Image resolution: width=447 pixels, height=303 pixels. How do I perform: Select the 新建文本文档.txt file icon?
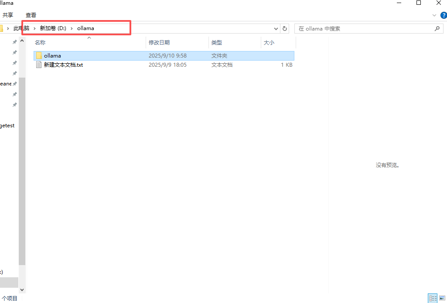pyautogui.click(x=39, y=65)
